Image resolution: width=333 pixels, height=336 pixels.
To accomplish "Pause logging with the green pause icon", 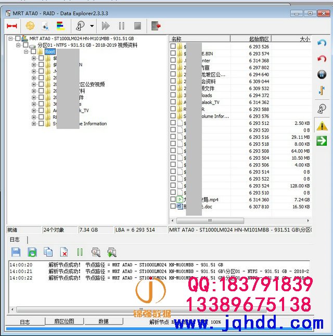I will (x=80, y=252).
